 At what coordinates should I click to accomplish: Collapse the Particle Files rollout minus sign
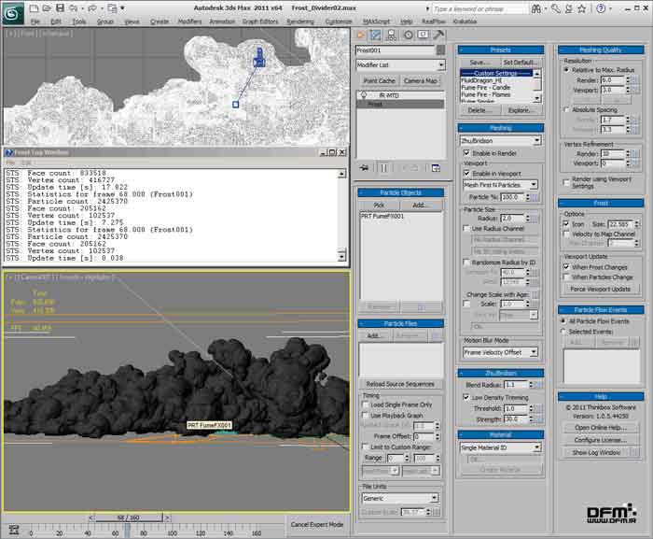tap(362, 323)
